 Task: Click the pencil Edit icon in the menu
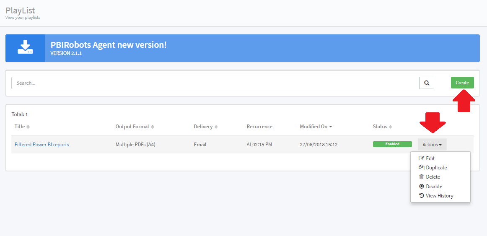tap(422, 158)
